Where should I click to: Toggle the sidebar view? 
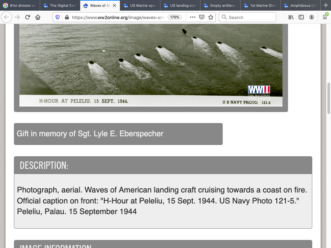click(301, 17)
